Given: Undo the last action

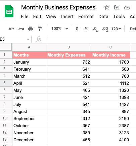Looking at the screenshot, I should 12,29.
